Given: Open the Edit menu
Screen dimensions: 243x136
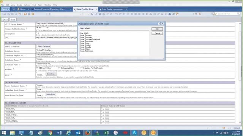Looking at the screenshot, I should [7, 5].
